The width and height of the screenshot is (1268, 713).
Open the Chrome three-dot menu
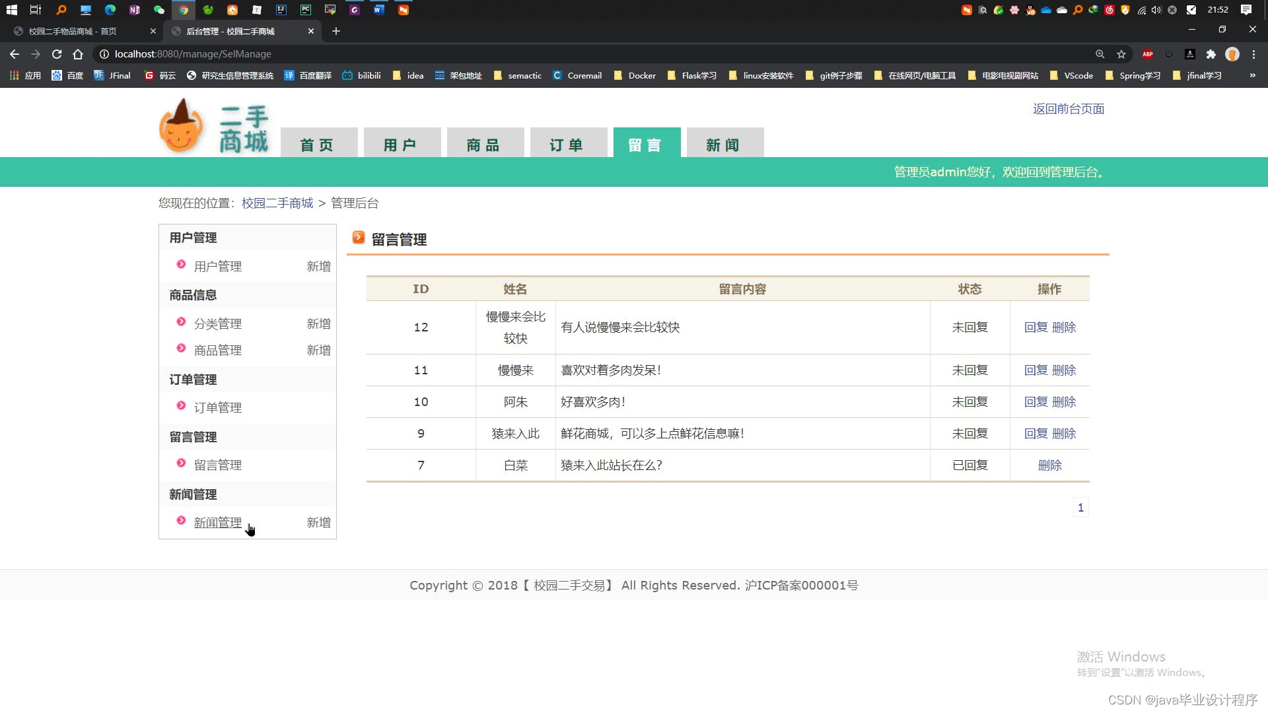point(1253,54)
